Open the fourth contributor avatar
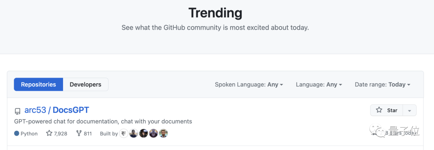The width and height of the screenshot is (434, 150). 154,134
